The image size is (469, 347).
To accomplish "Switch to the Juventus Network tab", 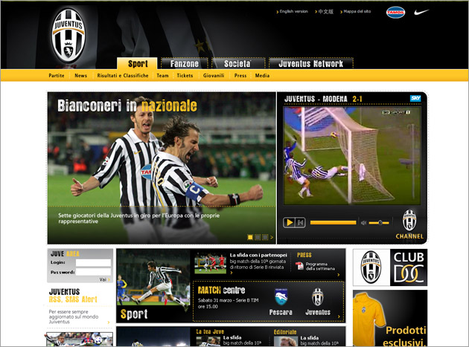I will 310,63.
